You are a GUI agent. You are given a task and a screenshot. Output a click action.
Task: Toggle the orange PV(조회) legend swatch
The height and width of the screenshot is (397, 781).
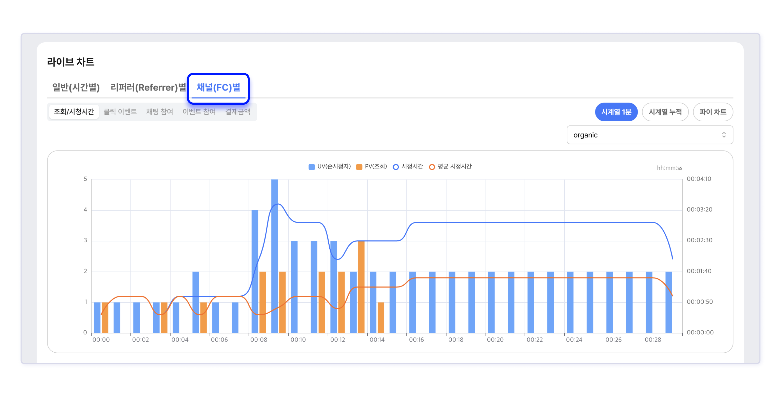359,167
